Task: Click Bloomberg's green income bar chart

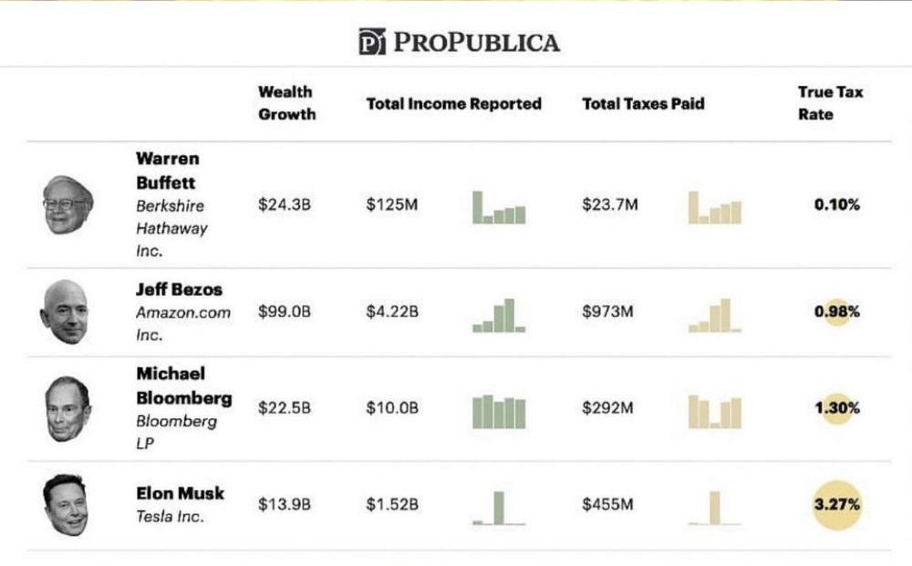Action: (x=499, y=412)
